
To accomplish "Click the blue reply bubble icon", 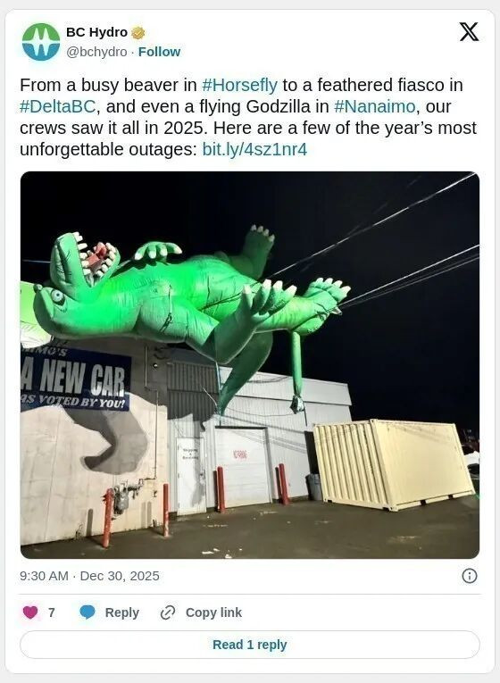I will pyautogui.click(x=87, y=612).
